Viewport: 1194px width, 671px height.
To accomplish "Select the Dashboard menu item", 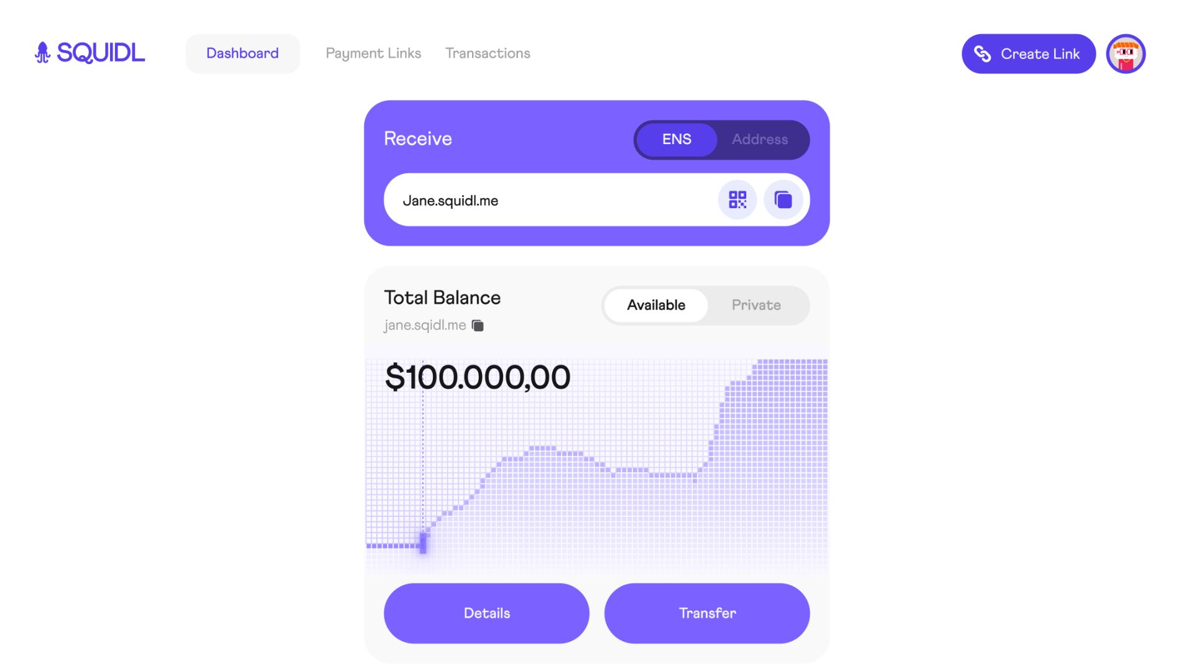I will click(242, 53).
